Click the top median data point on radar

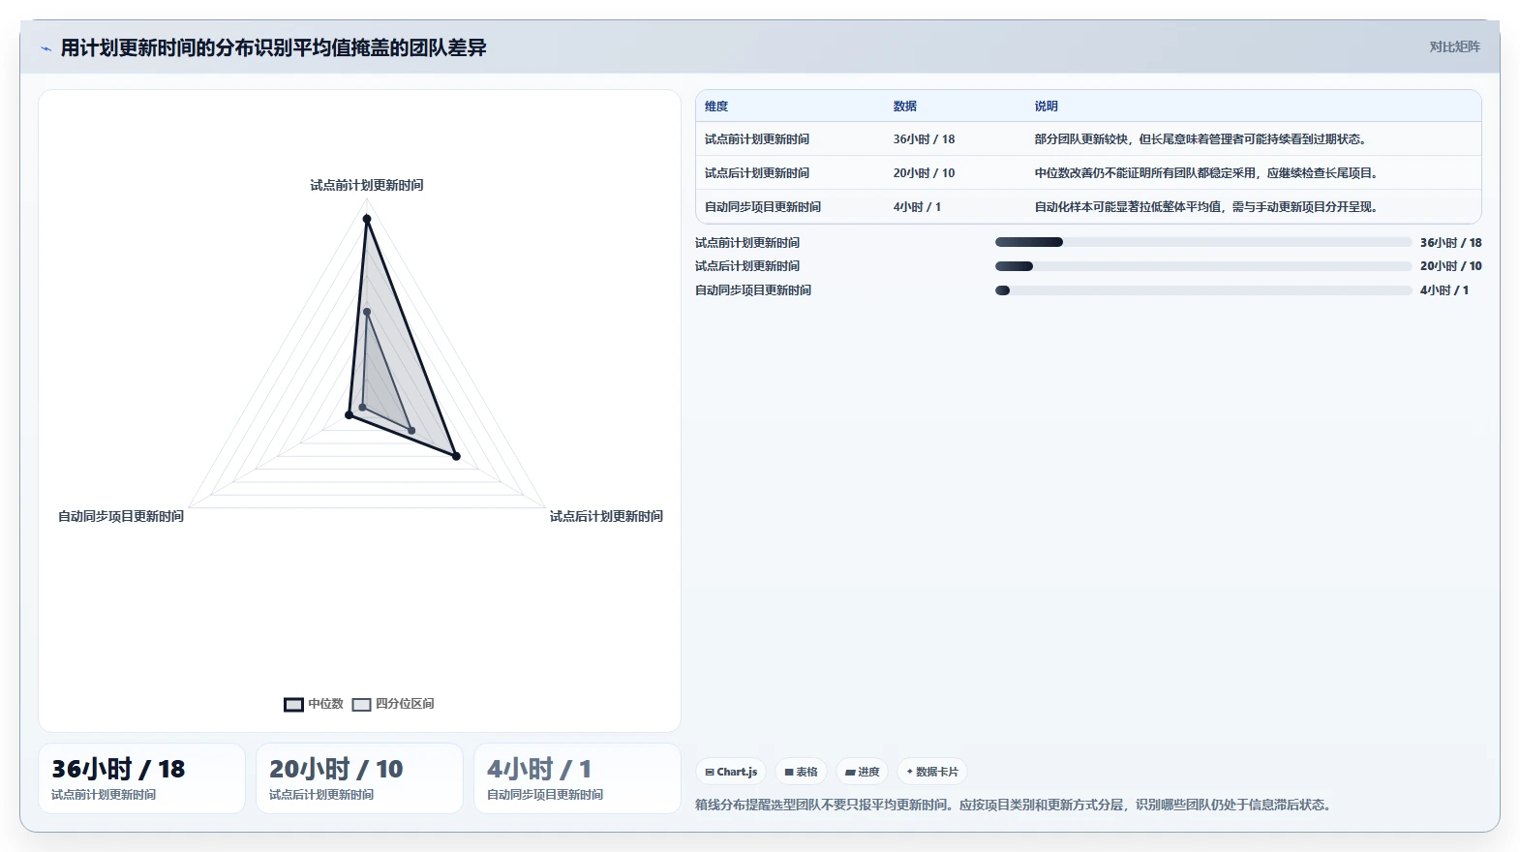(367, 220)
